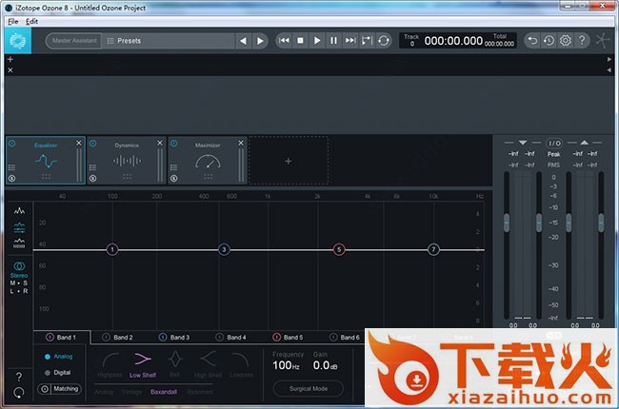Select Analog EQ mode

[58, 357]
